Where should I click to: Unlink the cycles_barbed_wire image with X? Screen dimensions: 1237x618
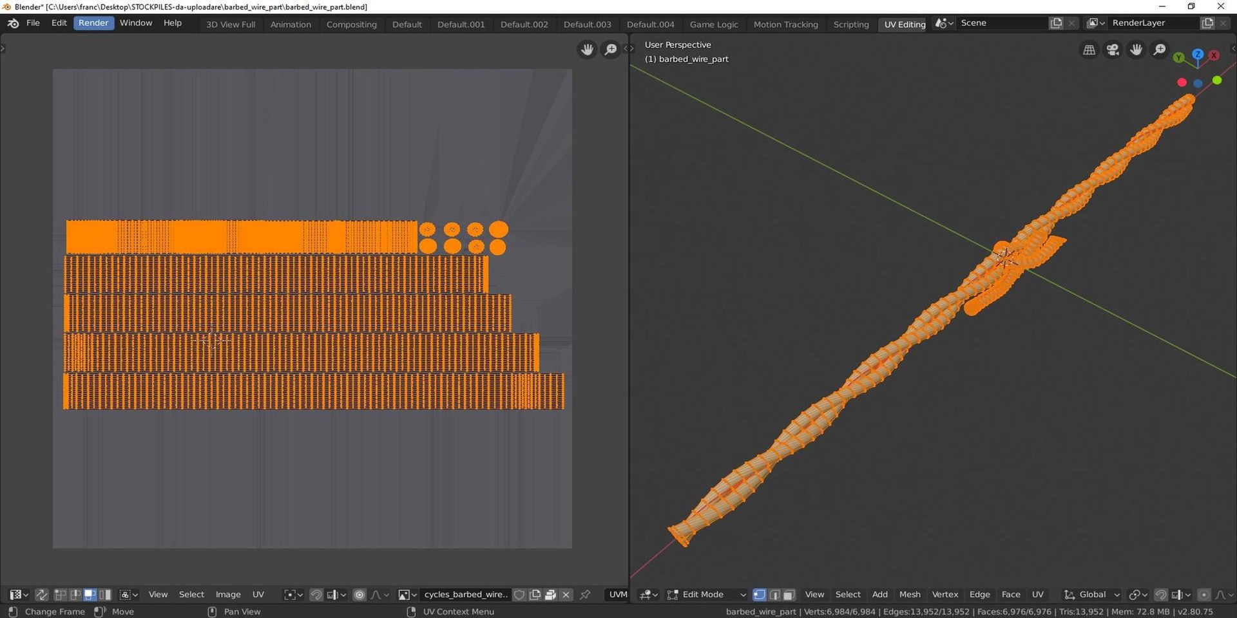[566, 595]
